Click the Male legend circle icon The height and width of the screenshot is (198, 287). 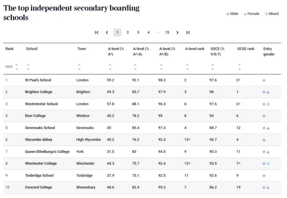(x=228, y=14)
